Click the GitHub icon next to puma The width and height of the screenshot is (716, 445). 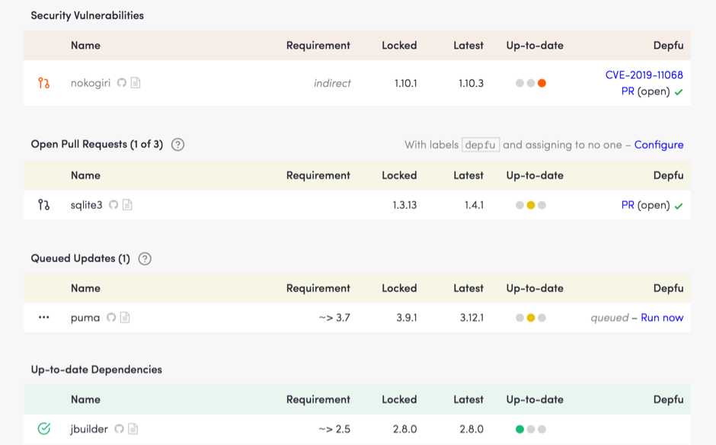[x=111, y=318]
